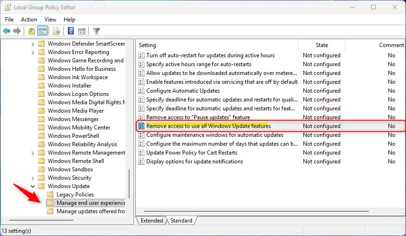The width and height of the screenshot is (406, 236).
Task: Click folder icon of Windows Messenger
Action: pos(41,119)
